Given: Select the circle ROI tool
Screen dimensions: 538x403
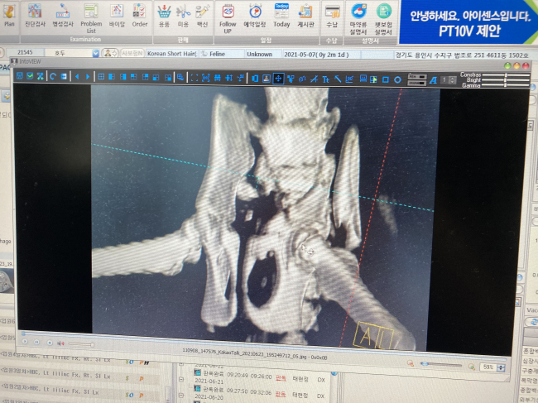Looking at the screenshot, I should pyautogui.click(x=397, y=80).
